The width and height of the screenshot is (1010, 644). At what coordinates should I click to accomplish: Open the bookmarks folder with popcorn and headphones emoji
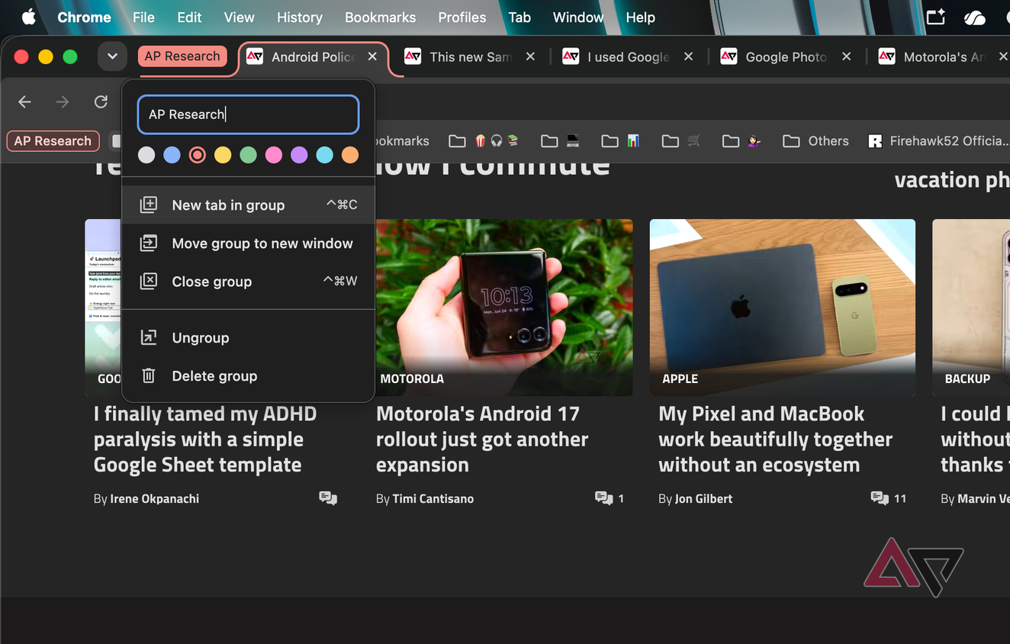point(484,140)
